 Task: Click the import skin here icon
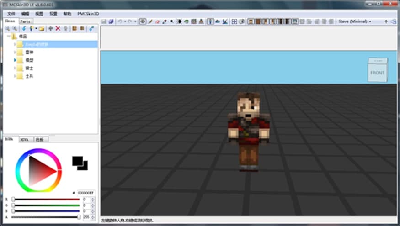coord(24,29)
